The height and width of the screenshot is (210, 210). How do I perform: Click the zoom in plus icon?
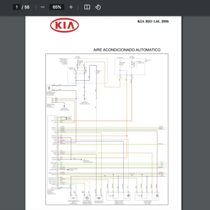(71, 7)
